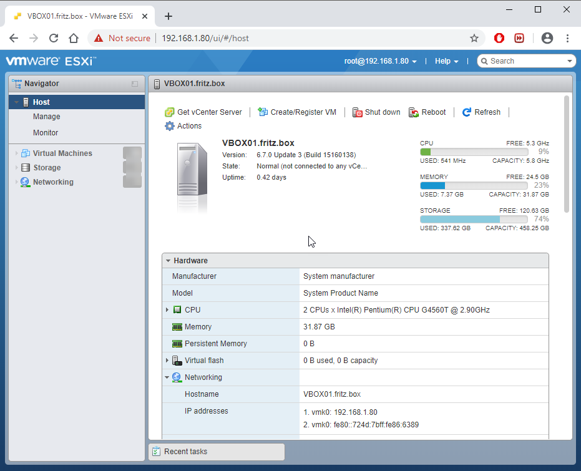The width and height of the screenshot is (581, 471).
Task: Click the Memory module icon in Hardware
Action: click(x=177, y=327)
